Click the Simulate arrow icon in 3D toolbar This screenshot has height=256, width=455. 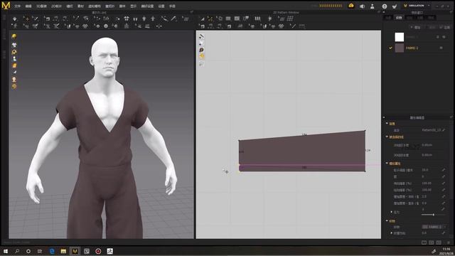click(x=14, y=19)
